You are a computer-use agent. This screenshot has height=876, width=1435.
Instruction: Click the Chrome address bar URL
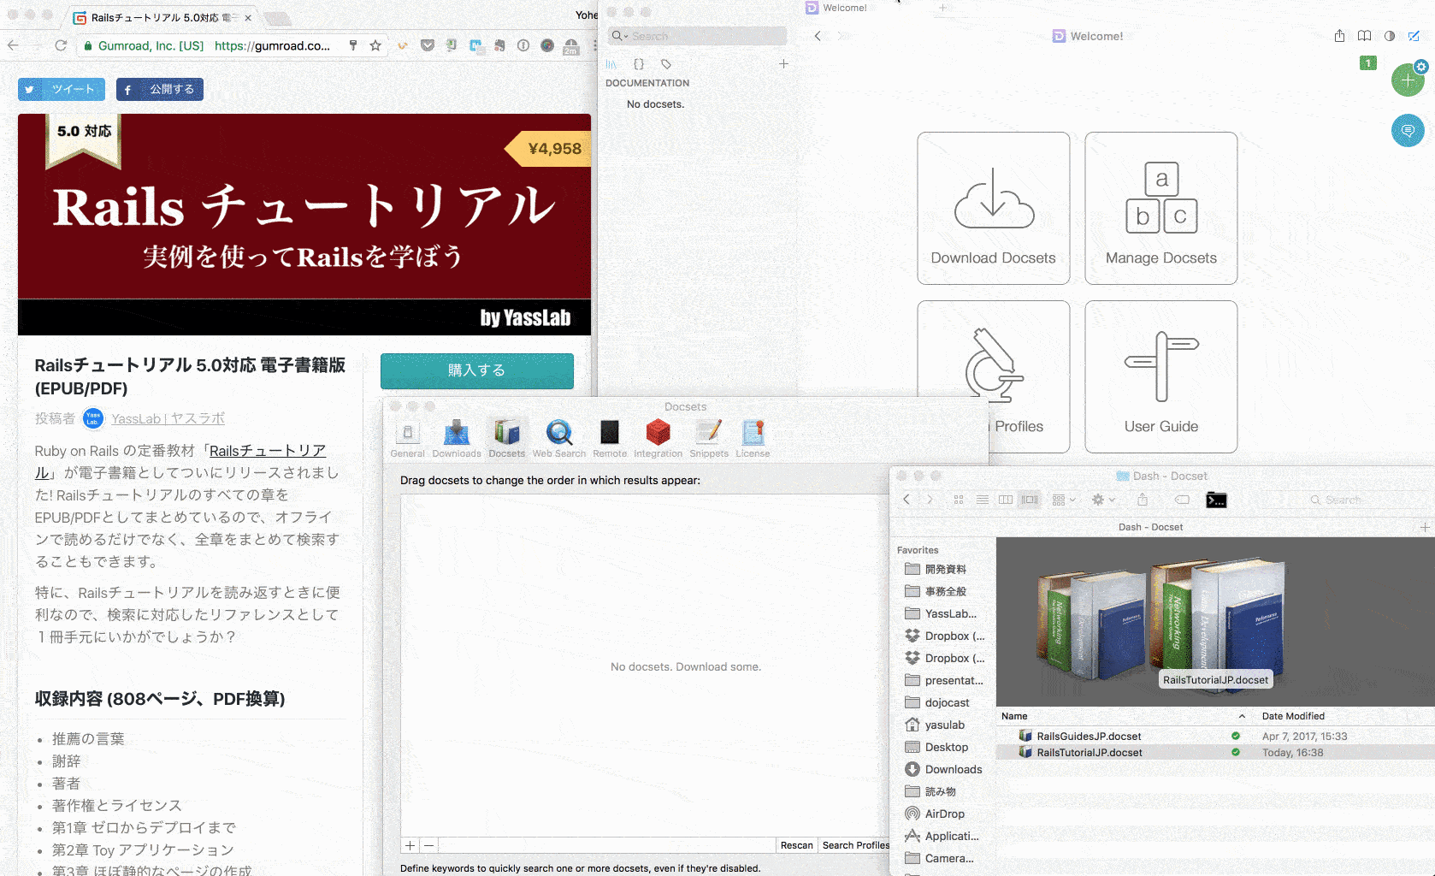click(272, 45)
